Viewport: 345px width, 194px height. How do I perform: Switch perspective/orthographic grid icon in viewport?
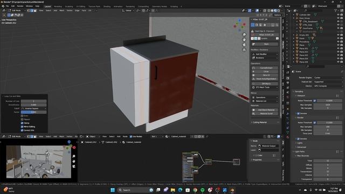tap(244, 50)
